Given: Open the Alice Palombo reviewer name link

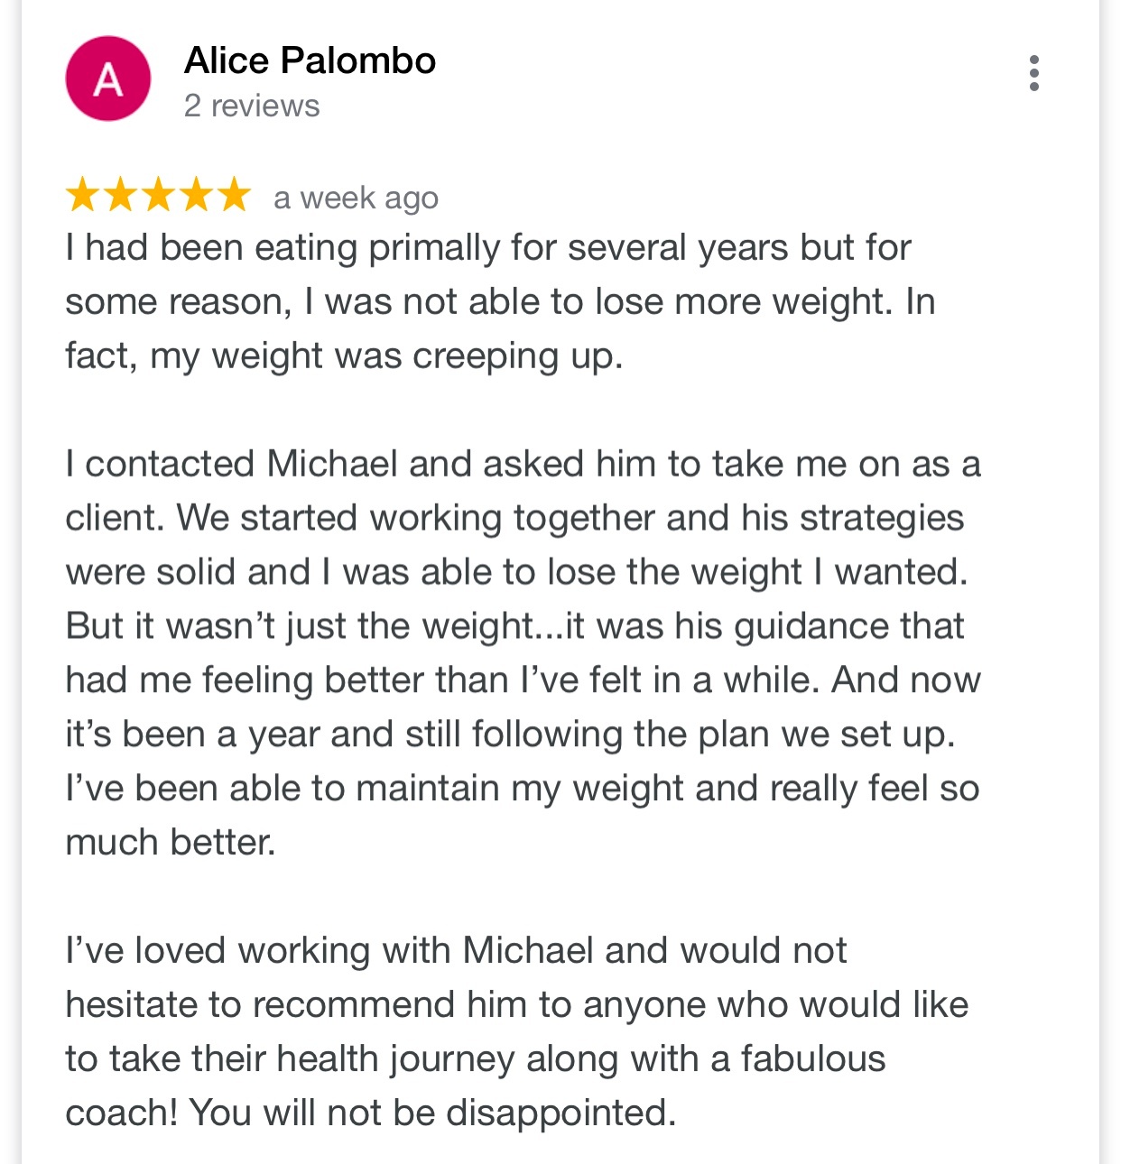Looking at the screenshot, I should (x=310, y=60).
